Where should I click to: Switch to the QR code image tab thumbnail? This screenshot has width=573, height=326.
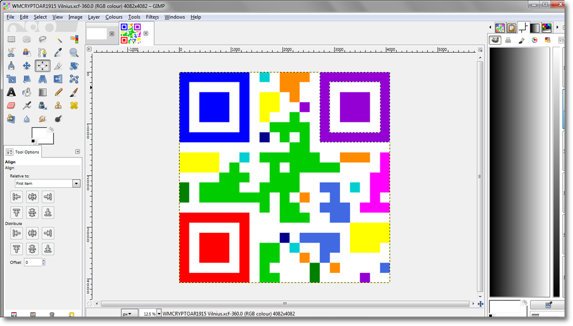click(131, 33)
